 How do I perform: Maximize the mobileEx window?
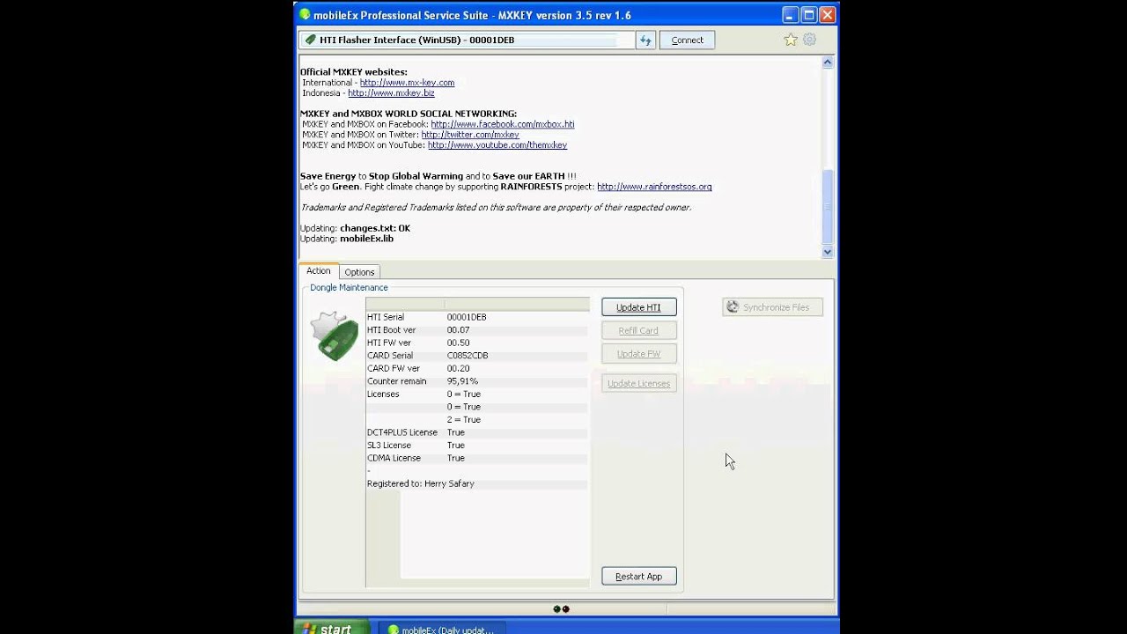click(808, 15)
